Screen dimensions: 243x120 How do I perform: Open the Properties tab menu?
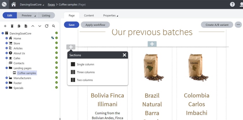pos(110,15)
